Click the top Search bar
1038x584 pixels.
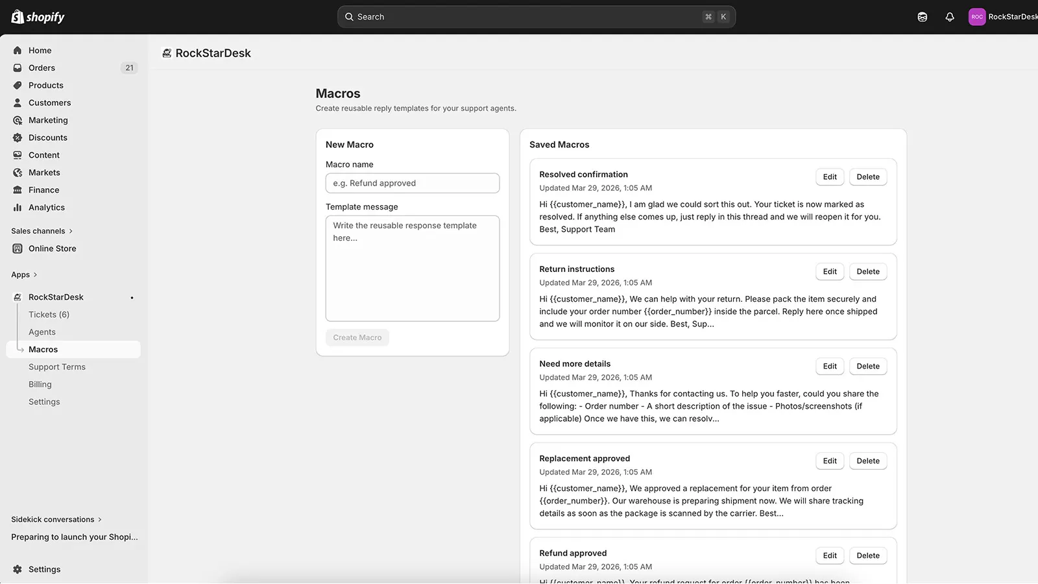537,17
